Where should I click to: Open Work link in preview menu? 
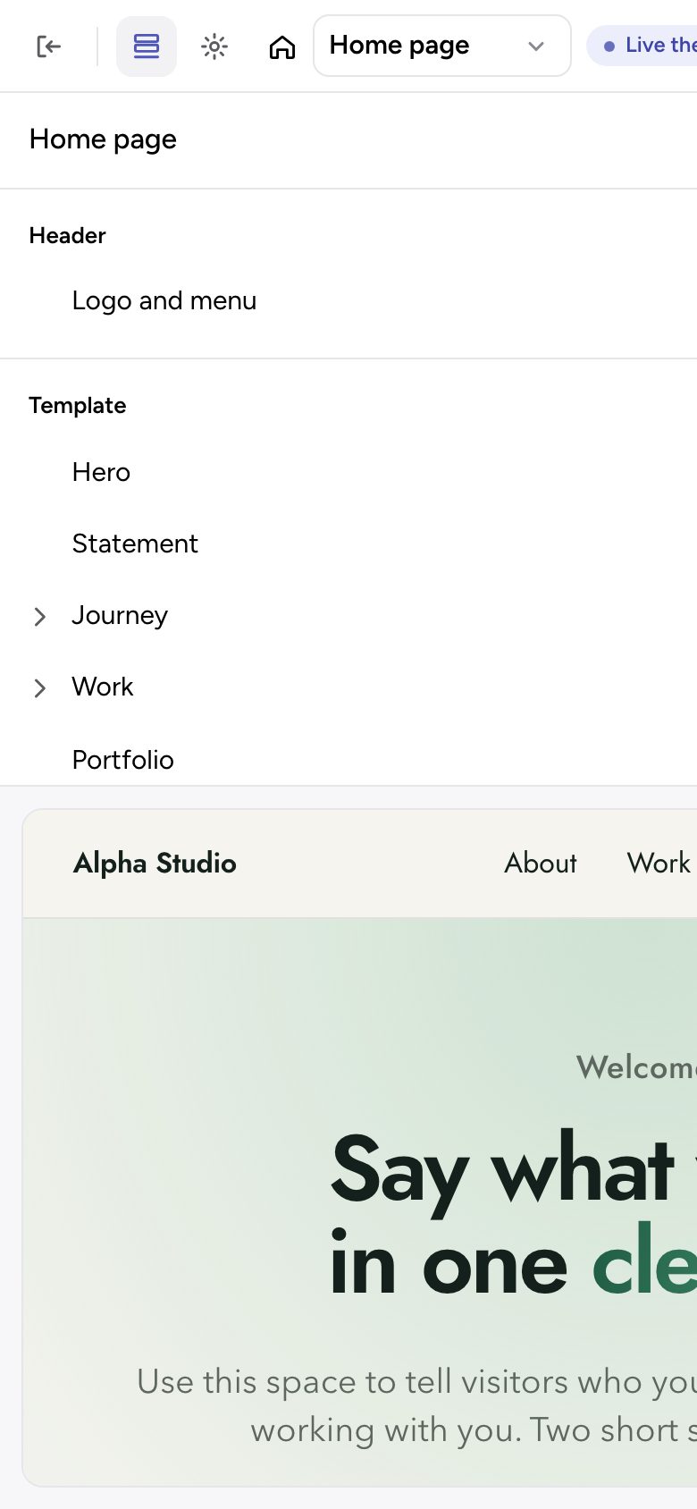(659, 864)
